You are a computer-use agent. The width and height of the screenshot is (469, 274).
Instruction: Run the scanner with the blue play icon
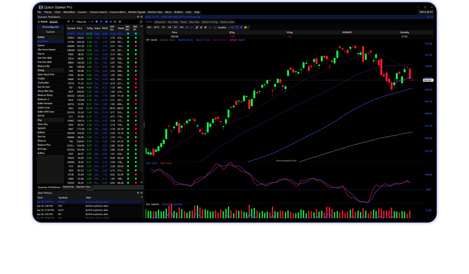click(x=92, y=22)
